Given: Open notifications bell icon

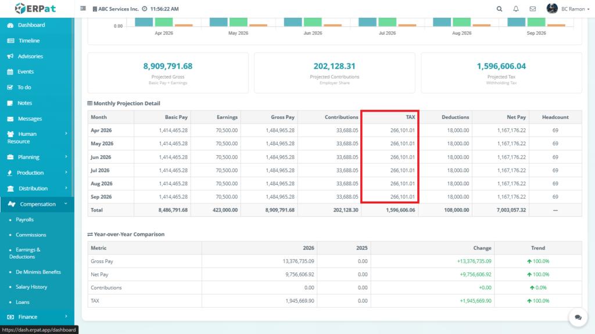Looking at the screenshot, I should [x=516, y=9].
